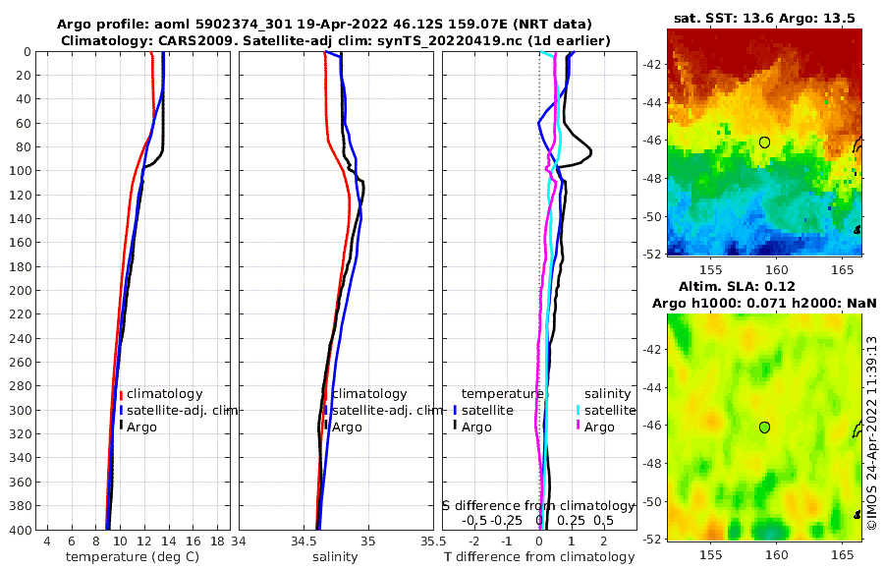The height and width of the screenshot is (570, 884).
Task: Click the Argo position circle on SLA map
Action: point(764,427)
